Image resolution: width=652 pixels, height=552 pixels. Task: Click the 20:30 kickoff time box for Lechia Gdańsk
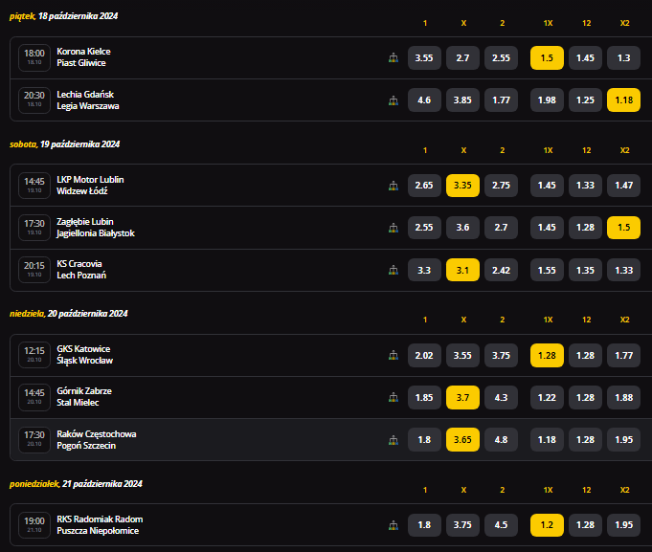coord(34,99)
